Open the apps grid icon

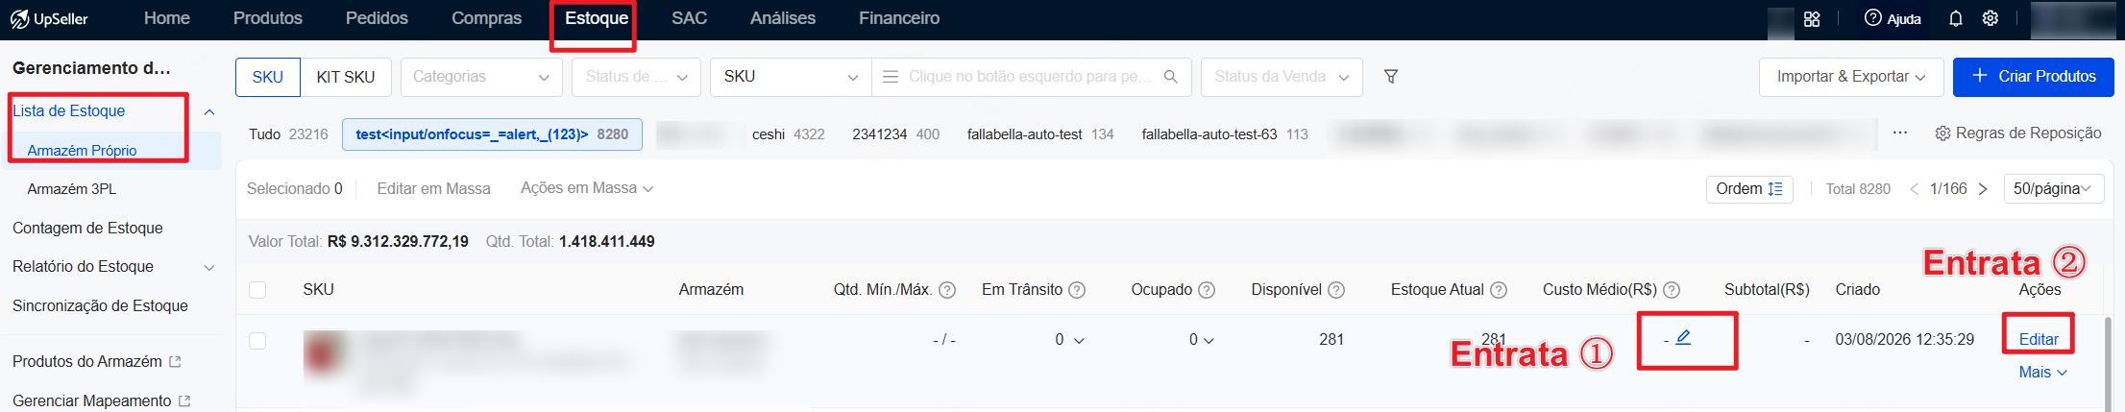(1812, 18)
